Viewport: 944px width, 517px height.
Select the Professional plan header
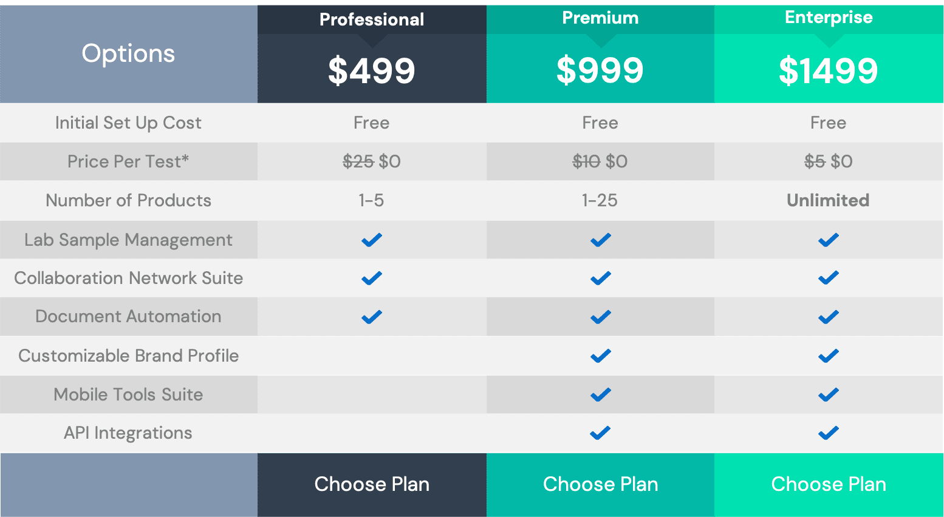pos(372,19)
